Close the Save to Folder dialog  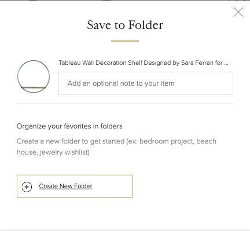click(x=238, y=12)
